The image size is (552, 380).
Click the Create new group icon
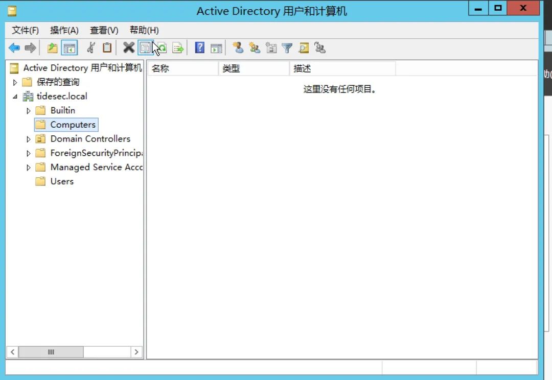(x=255, y=48)
